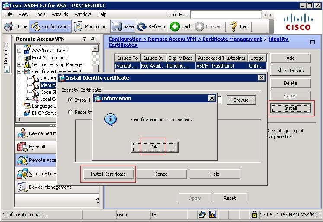Follow Configuration breadcrumb link
Image resolution: width=323 pixels, height=222 pixels.
(125, 39)
